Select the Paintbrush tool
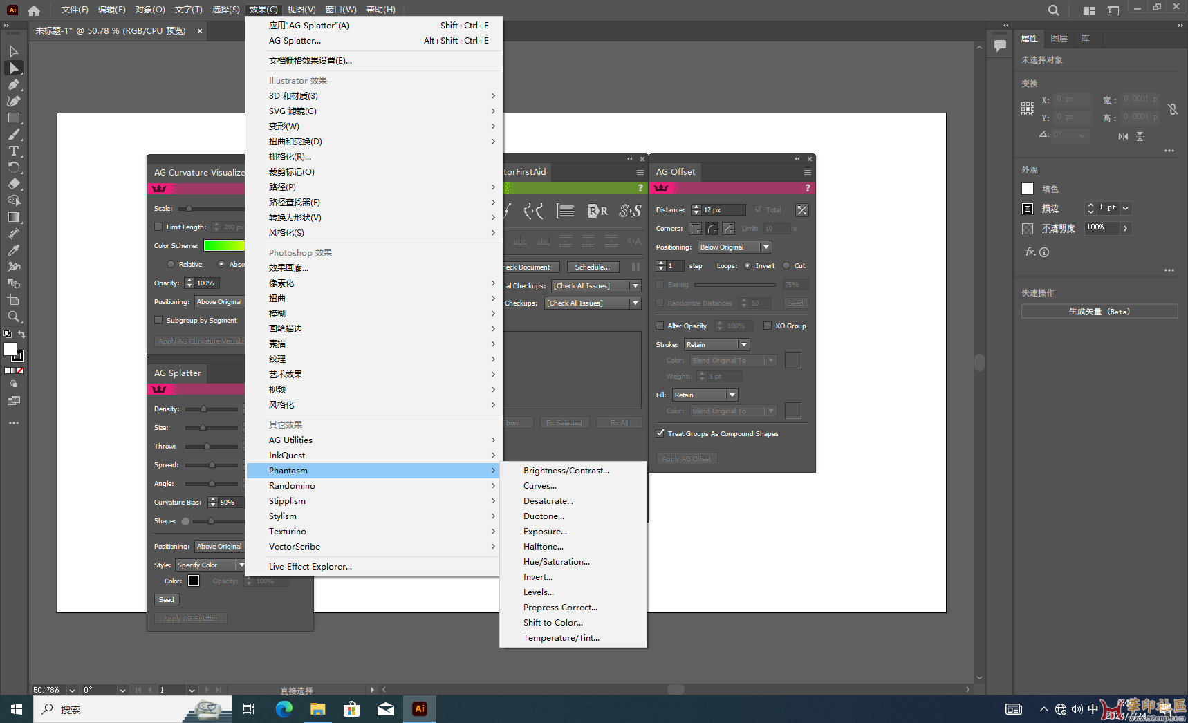Viewport: 1188px width, 723px height. tap(14, 134)
